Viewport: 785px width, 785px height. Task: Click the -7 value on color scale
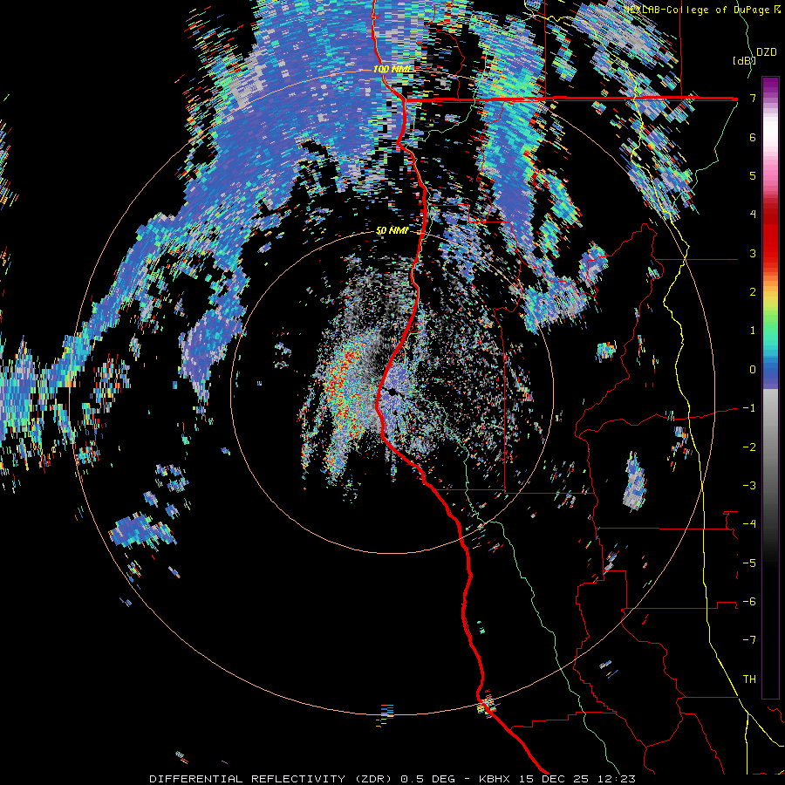pos(749,640)
